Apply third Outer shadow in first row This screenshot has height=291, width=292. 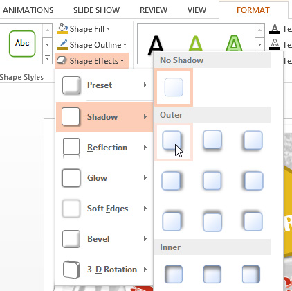tap(253, 141)
